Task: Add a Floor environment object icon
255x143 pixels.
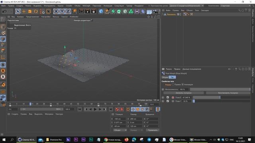Action: pyautogui.click(x=149, y=12)
